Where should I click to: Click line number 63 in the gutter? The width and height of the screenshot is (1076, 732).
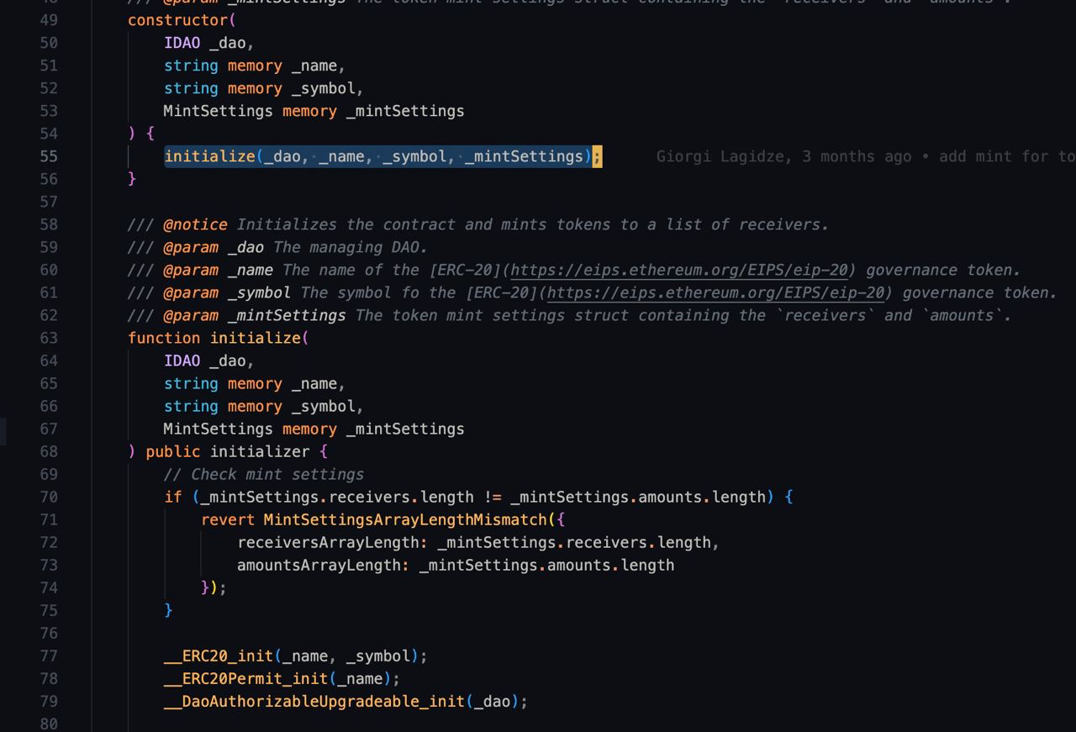49,338
